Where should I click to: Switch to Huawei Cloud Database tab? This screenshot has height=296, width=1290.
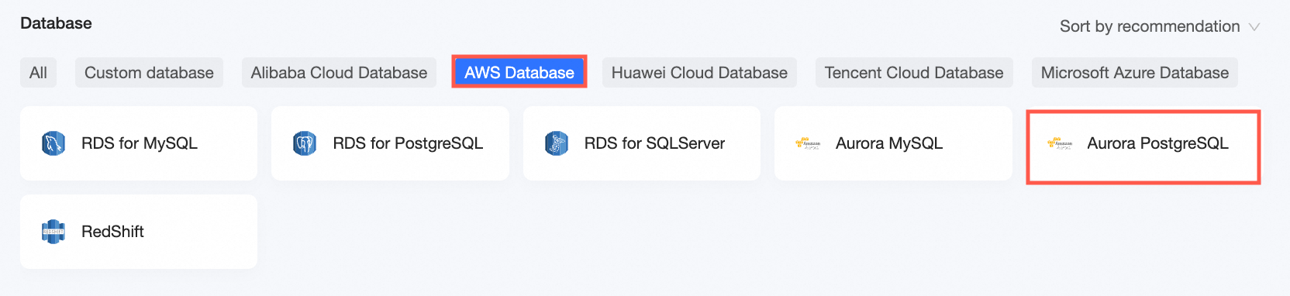(x=699, y=73)
